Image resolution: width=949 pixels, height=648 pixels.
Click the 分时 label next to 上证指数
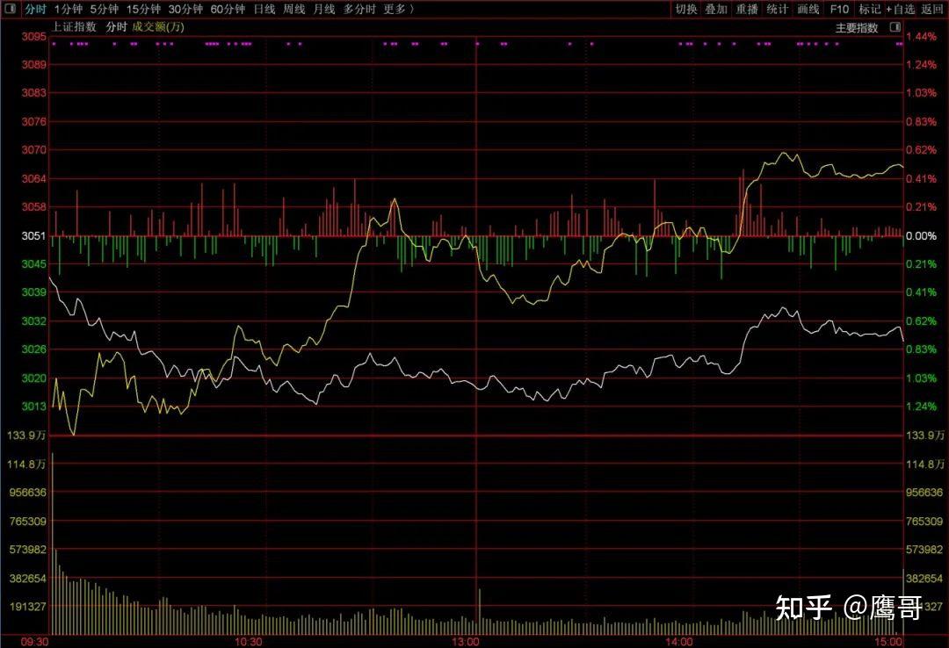[116, 26]
